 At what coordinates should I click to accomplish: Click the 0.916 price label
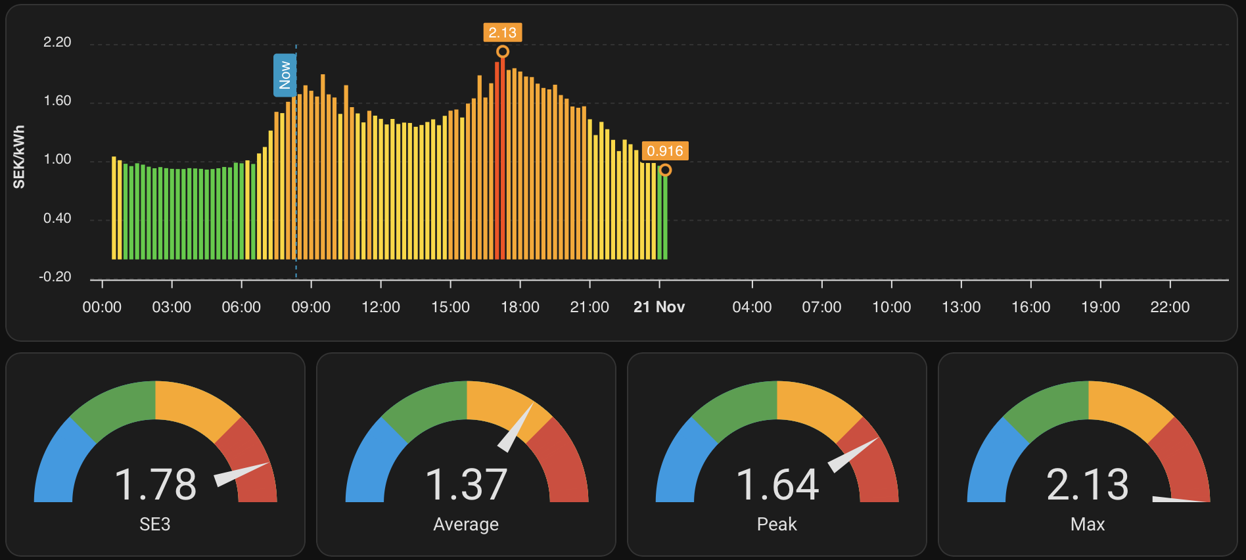click(x=664, y=151)
